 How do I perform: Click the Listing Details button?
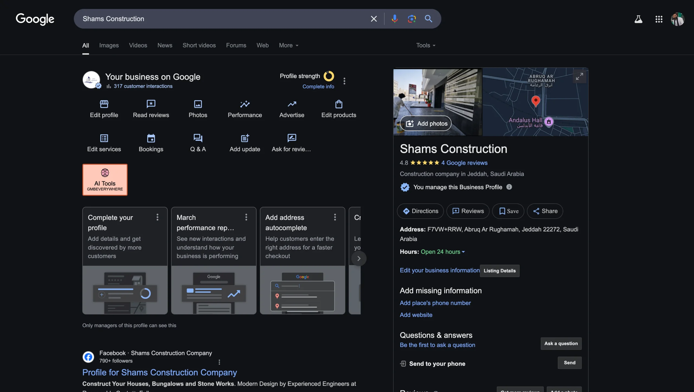[500, 271]
